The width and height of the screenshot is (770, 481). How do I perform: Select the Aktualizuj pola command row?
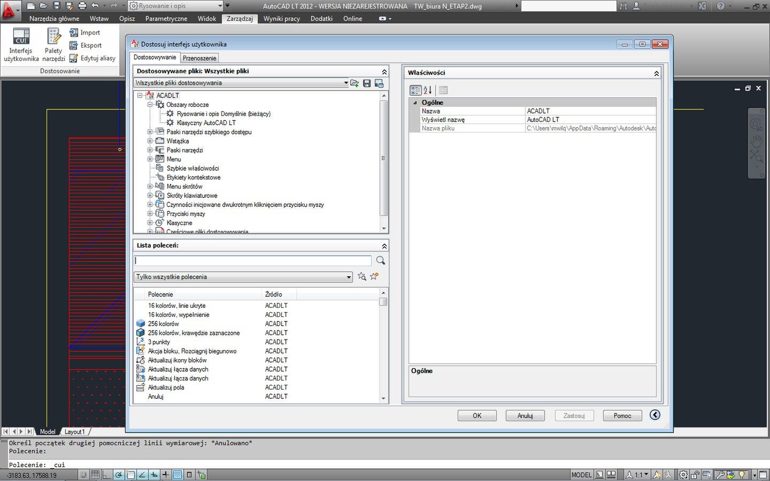(257, 387)
